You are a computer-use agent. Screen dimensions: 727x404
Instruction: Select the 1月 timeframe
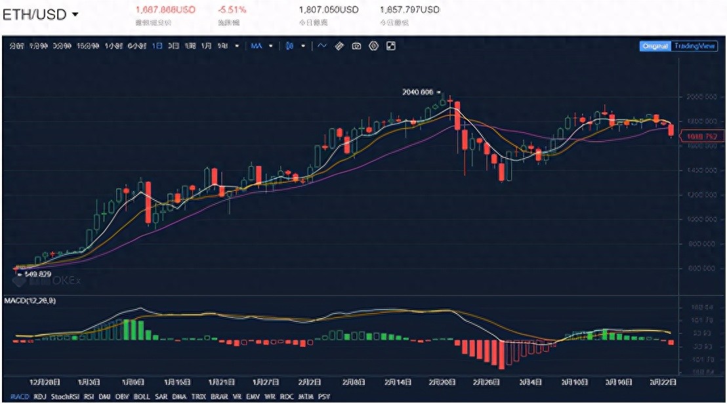(x=206, y=46)
